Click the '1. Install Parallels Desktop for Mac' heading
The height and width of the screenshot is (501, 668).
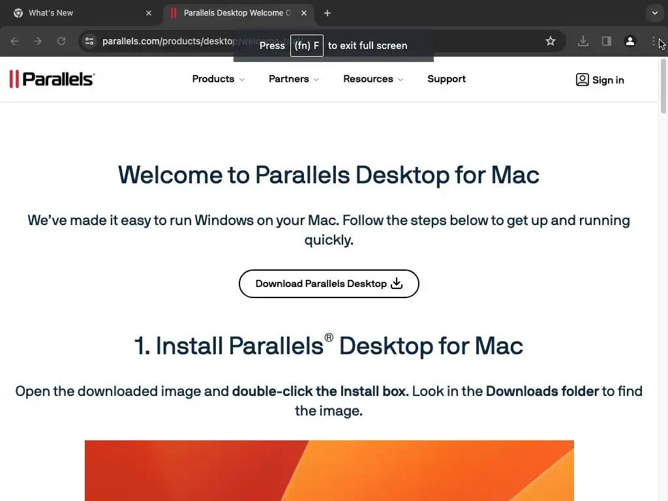click(x=329, y=346)
